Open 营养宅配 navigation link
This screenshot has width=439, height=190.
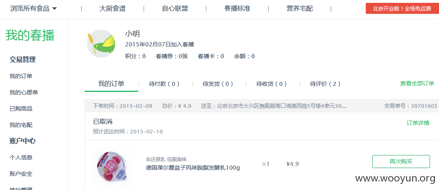pyautogui.click(x=299, y=9)
